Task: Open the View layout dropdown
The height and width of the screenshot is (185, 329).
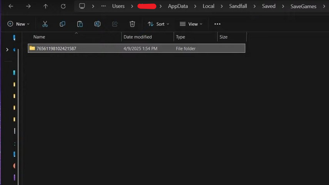Action: tap(191, 24)
